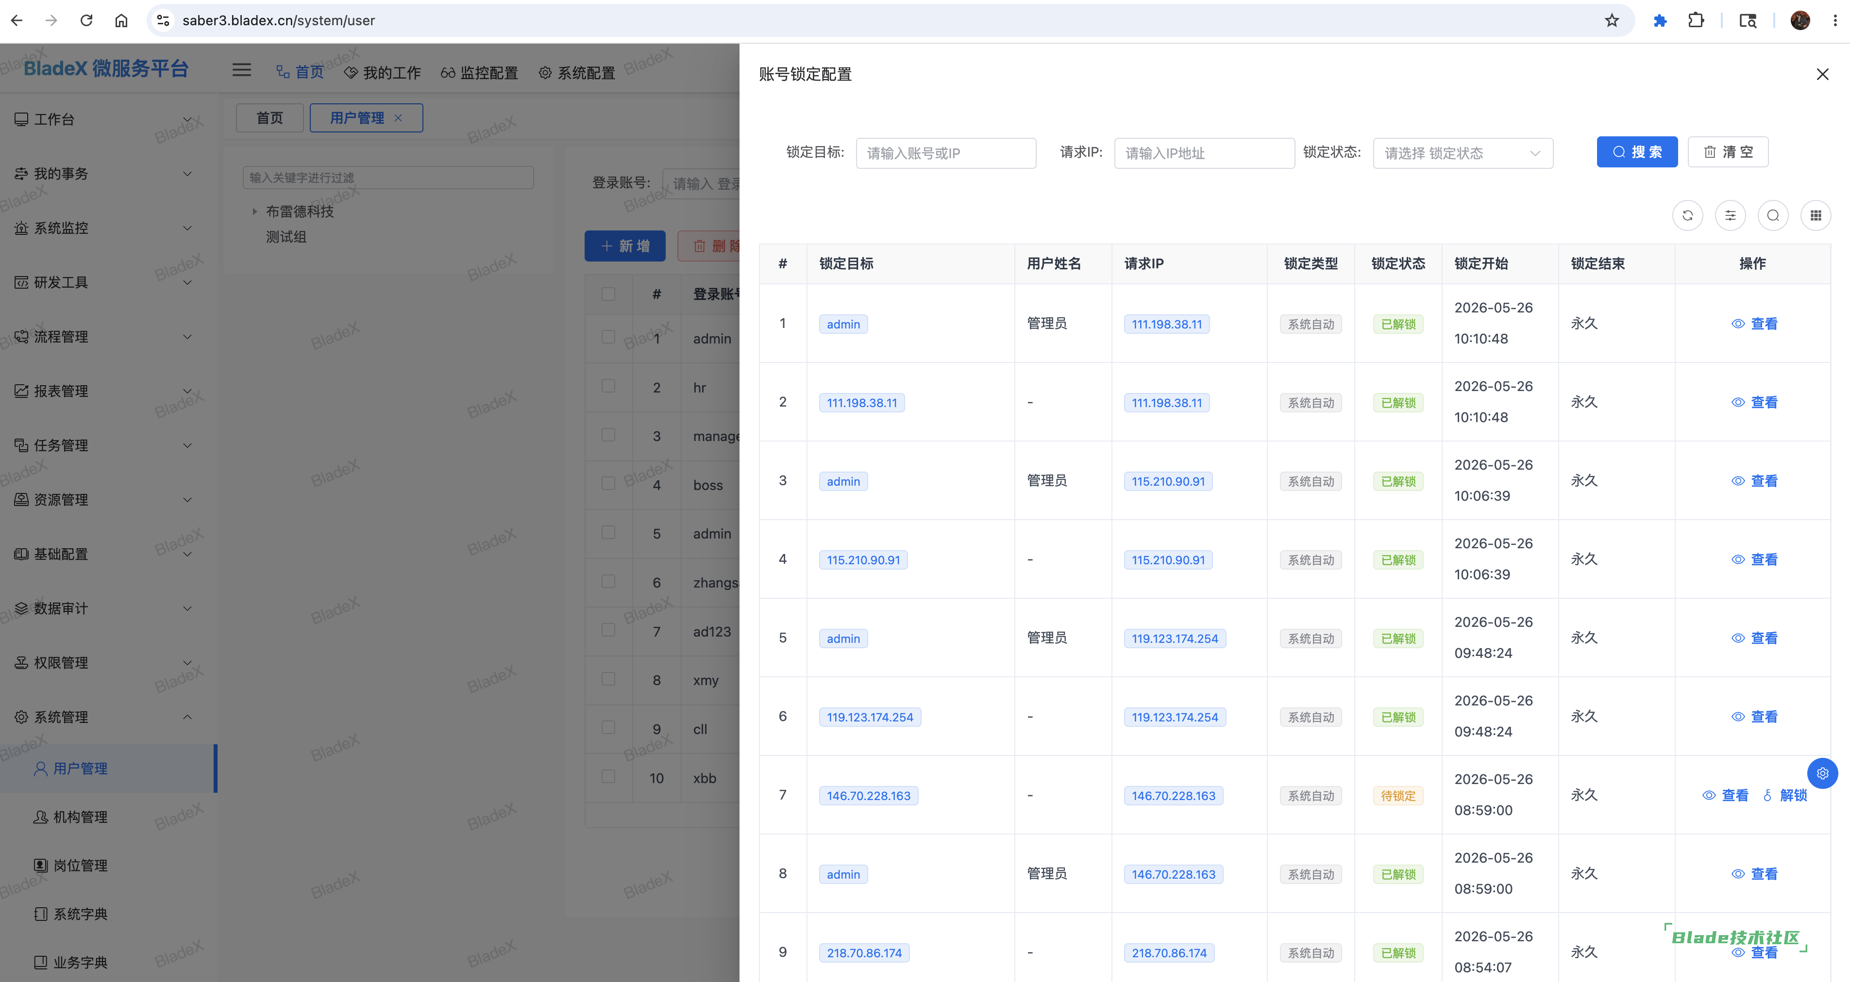
Task: Click site info icon in address bar
Action: point(164,20)
